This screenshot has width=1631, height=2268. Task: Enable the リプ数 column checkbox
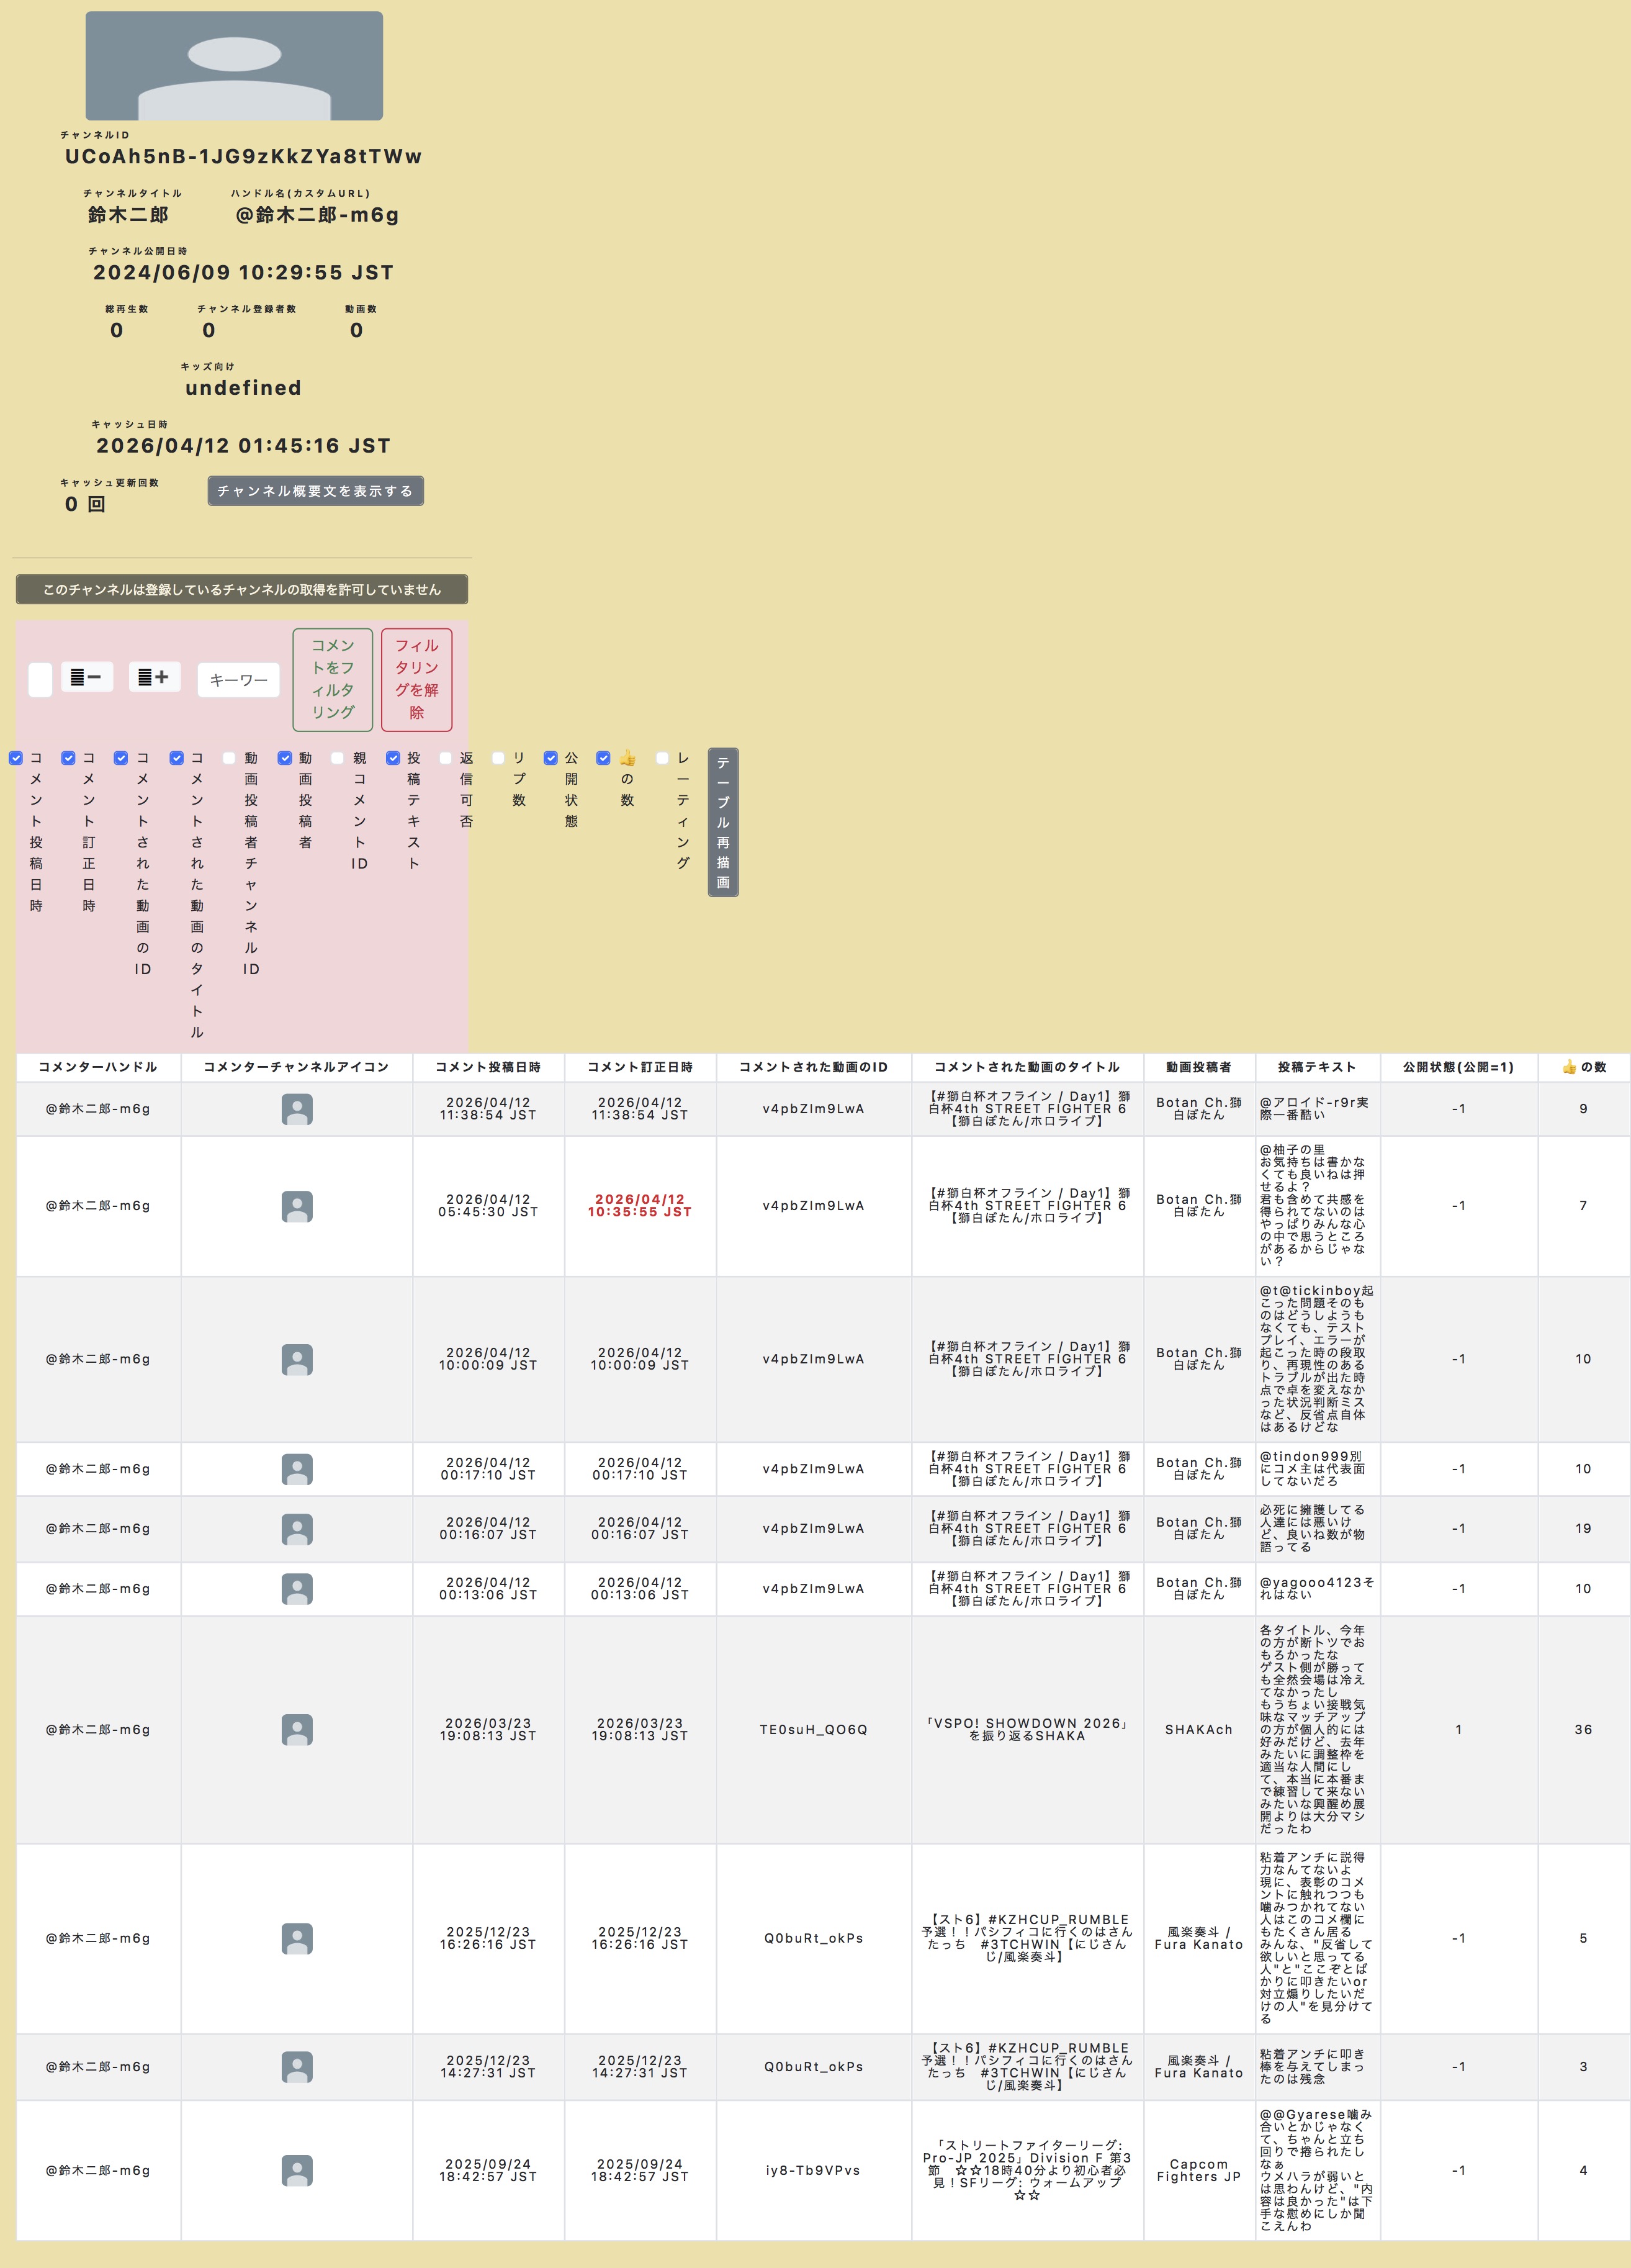pyautogui.click(x=498, y=758)
